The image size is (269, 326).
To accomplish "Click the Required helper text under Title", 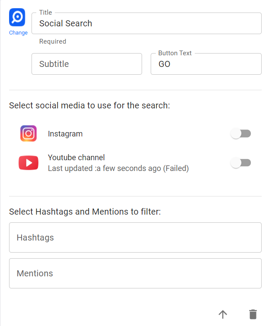I will [x=53, y=41].
